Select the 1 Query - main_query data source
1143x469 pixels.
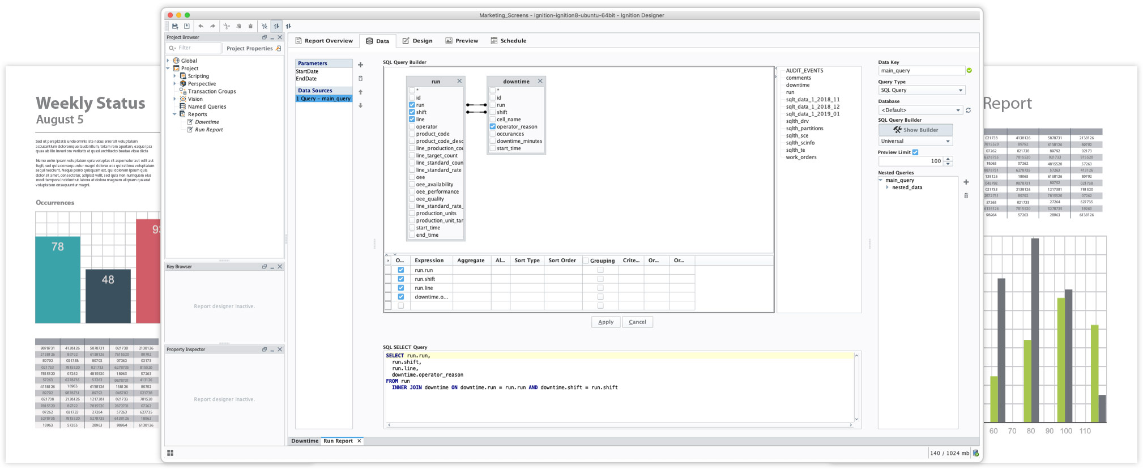tap(323, 99)
